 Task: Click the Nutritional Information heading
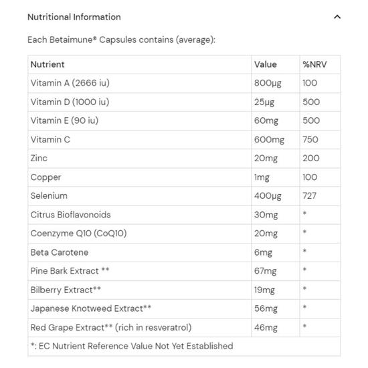74,17
